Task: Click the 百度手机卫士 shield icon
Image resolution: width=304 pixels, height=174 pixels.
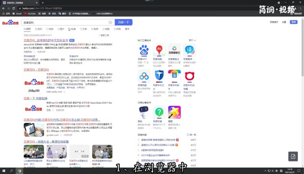Action: click(x=159, y=77)
